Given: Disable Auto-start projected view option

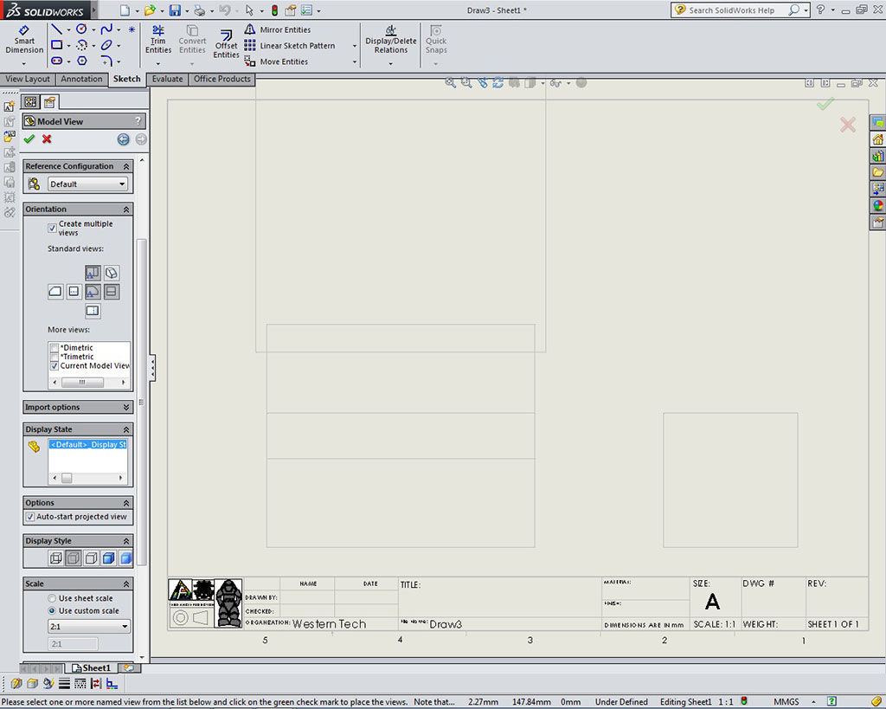Looking at the screenshot, I should coord(30,517).
